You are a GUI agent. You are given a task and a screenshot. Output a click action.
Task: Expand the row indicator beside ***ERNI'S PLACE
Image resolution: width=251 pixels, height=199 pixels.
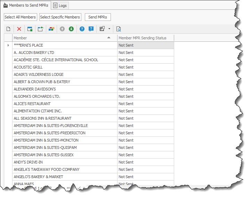click(8, 45)
